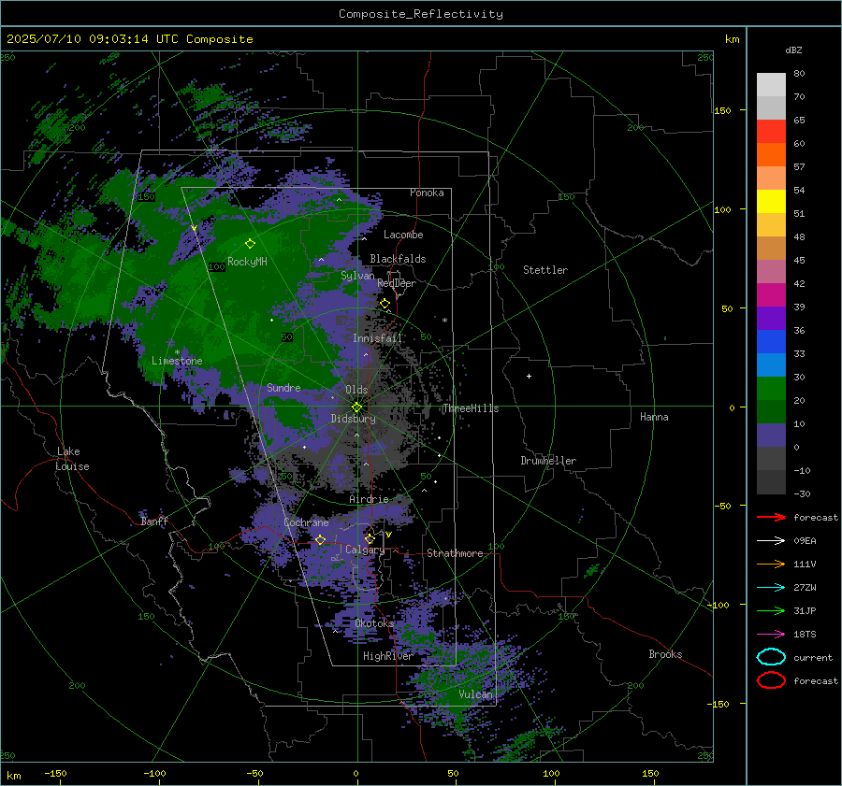Select the slate-purple swatch between 10 and 0
Image resolution: width=842 pixels, height=786 pixels.
[771, 436]
